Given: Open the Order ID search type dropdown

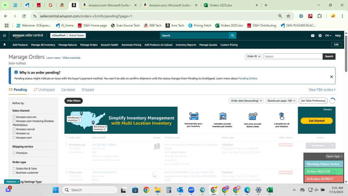Looking at the screenshot, I should (x=253, y=56).
